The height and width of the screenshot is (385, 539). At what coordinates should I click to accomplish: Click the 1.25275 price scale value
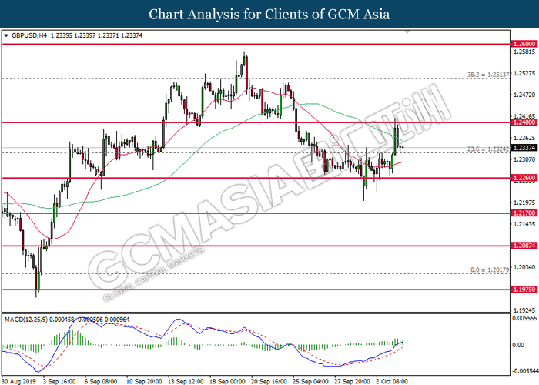pos(524,73)
